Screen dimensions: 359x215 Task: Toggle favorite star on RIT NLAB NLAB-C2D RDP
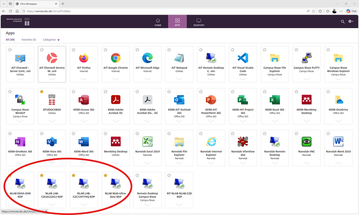point(169,175)
